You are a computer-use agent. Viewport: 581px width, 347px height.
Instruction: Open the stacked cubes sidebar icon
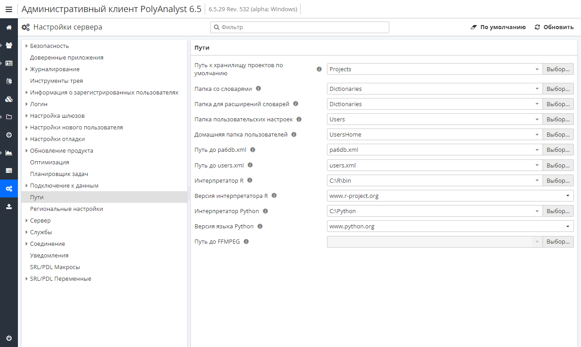coord(9,99)
